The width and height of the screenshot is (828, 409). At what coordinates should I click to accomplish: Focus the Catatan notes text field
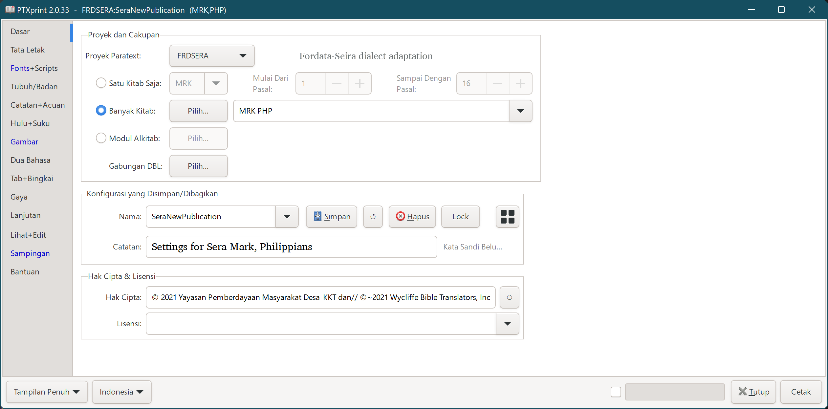point(291,247)
